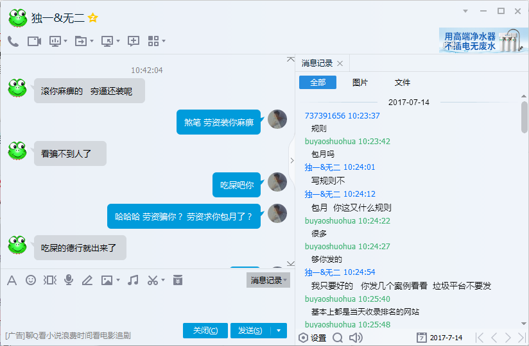Viewport: 529px width, 346px height.
Task: Click the remote desktop monitor icon
Action: 107,42
